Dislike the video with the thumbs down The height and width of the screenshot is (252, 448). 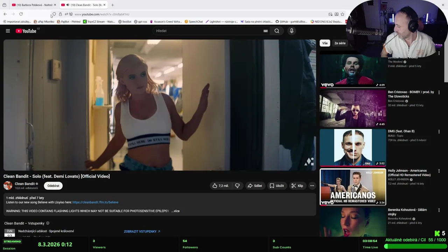[237, 186]
